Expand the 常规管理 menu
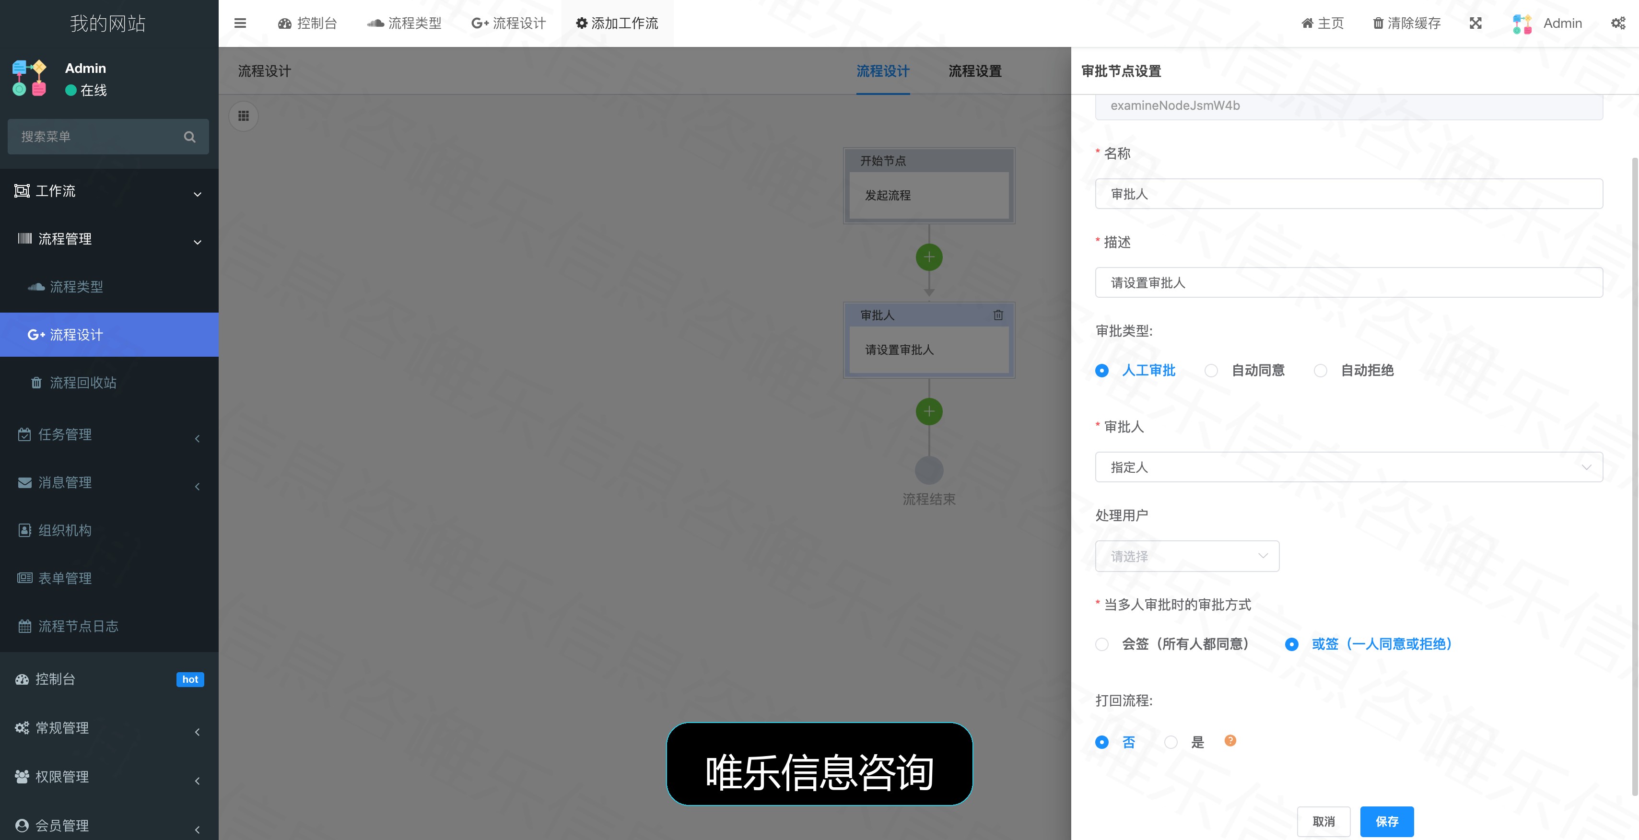The image size is (1639, 840). 109,728
